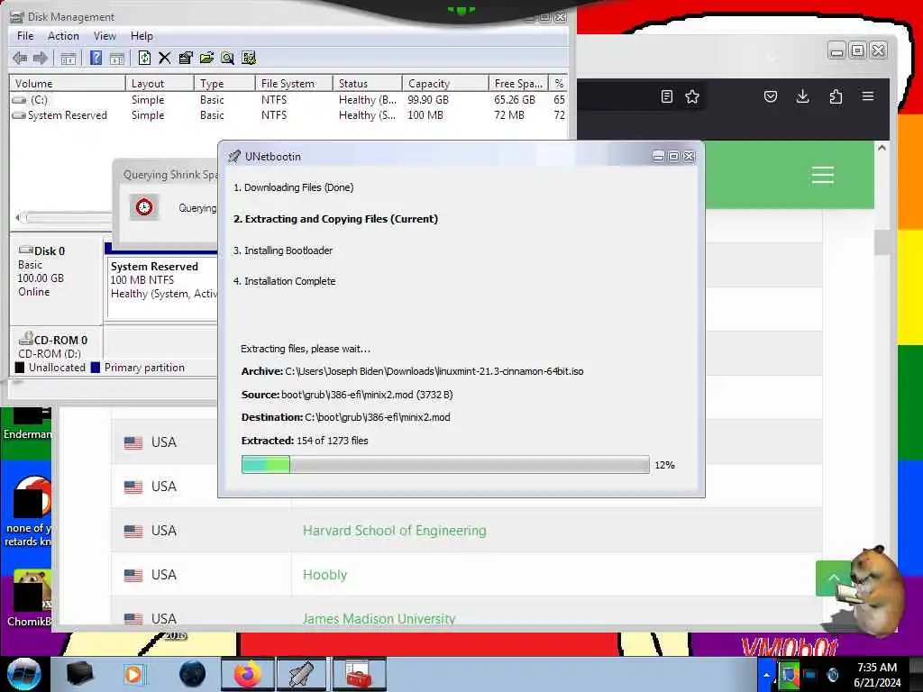Switch to UNetbootin on the taskbar

301,674
